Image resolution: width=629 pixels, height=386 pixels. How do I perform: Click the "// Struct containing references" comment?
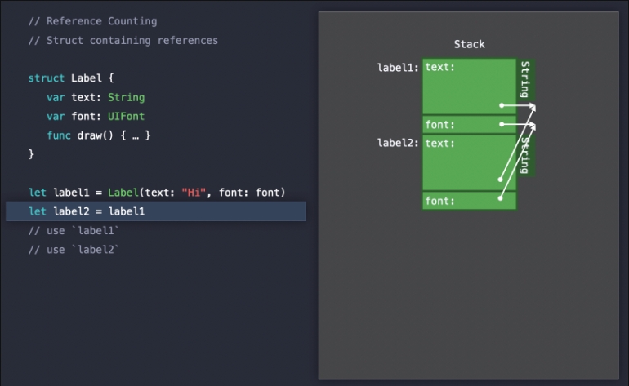click(x=123, y=40)
